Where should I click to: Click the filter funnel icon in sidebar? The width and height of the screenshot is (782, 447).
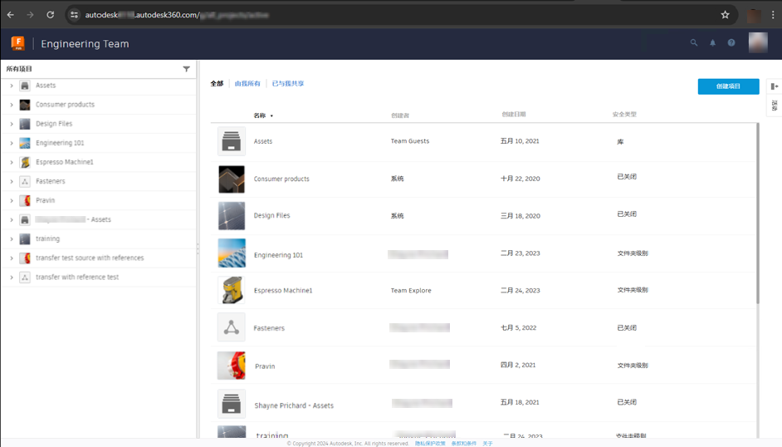click(186, 69)
